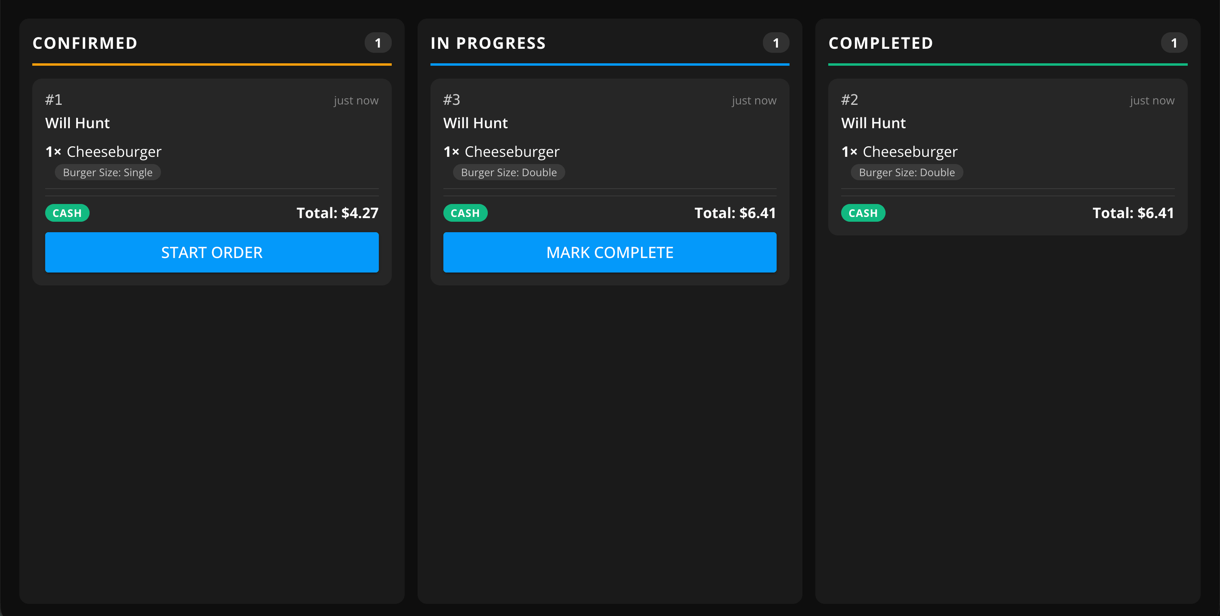
Task: Click order number #1
Action: coord(54,100)
